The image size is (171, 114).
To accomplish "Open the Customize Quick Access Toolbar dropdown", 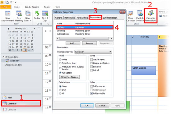I will pyautogui.click(x=15, y=2).
